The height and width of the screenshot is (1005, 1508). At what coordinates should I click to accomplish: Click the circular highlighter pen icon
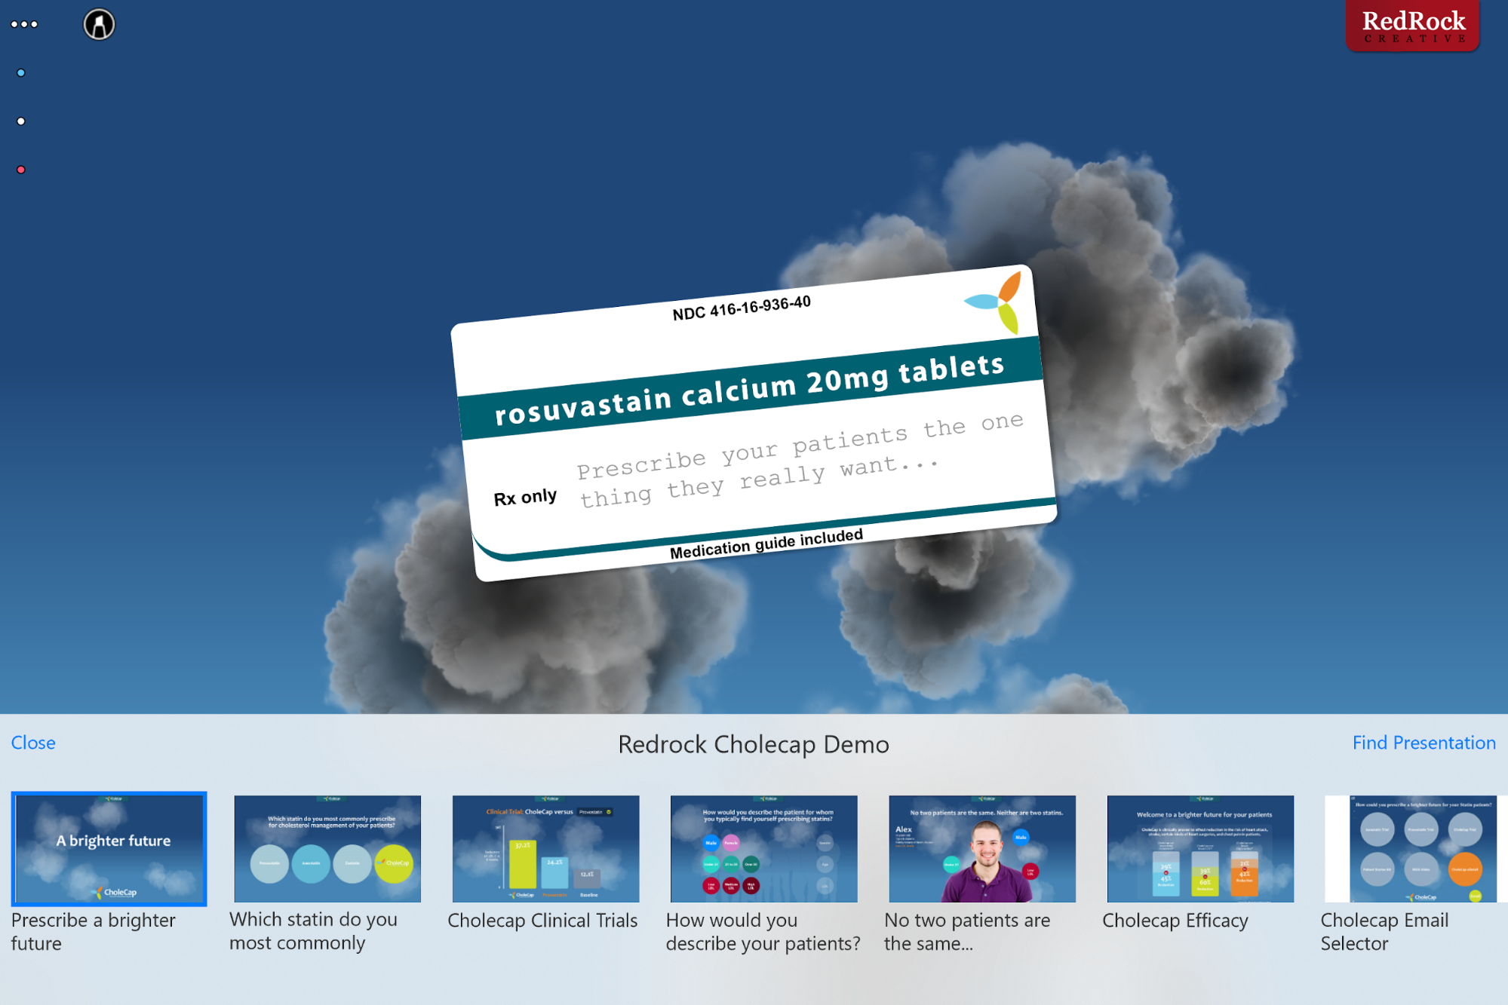[x=99, y=24]
